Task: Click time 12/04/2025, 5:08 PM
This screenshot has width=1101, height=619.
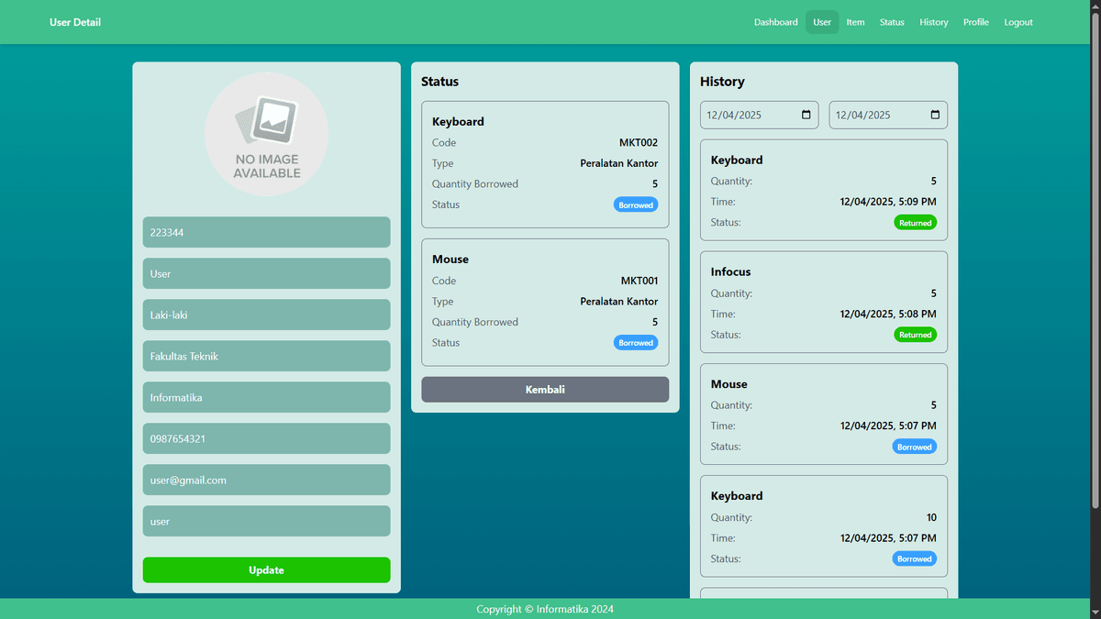Action: [888, 314]
